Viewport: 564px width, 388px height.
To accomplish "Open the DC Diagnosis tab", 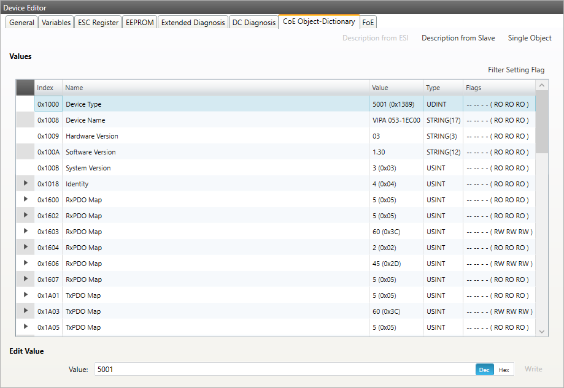I will [253, 23].
